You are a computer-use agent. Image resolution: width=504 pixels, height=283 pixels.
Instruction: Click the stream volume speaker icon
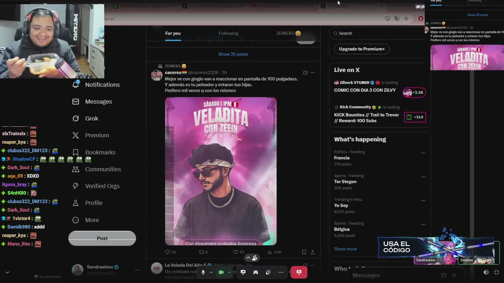486,272
